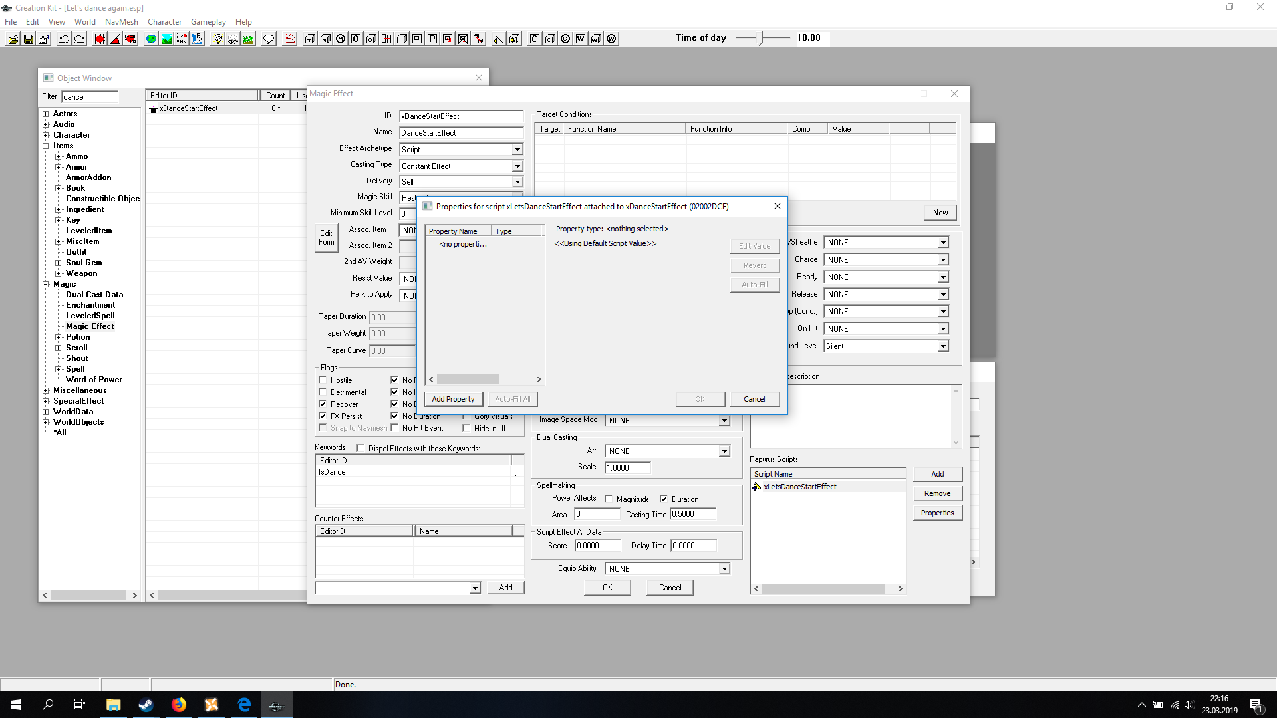The image size is (1277, 718).
Task: Click the Save plugin toolbar icon
Action: tap(29, 39)
